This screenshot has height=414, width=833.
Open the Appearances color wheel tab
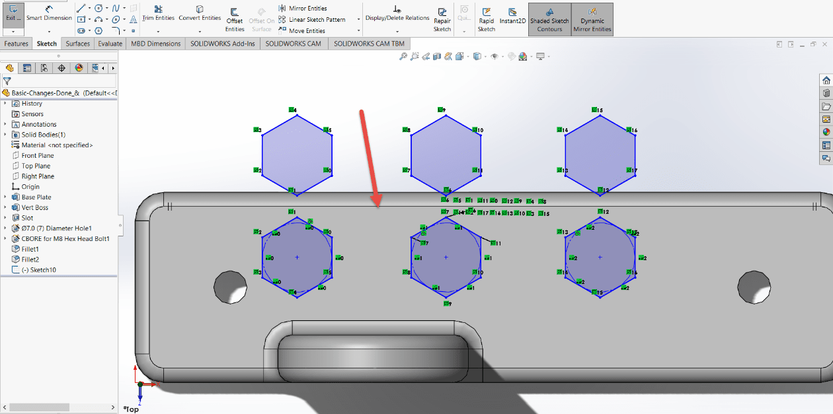[x=79, y=68]
